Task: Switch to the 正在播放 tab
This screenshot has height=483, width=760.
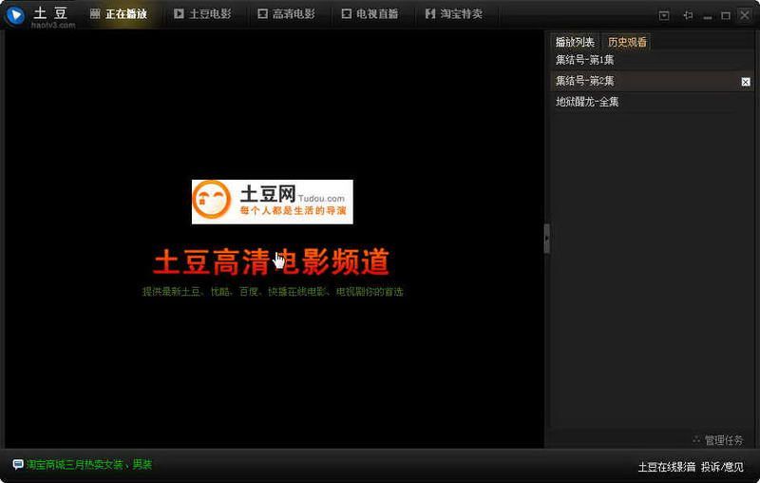Action: (x=119, y=14)
